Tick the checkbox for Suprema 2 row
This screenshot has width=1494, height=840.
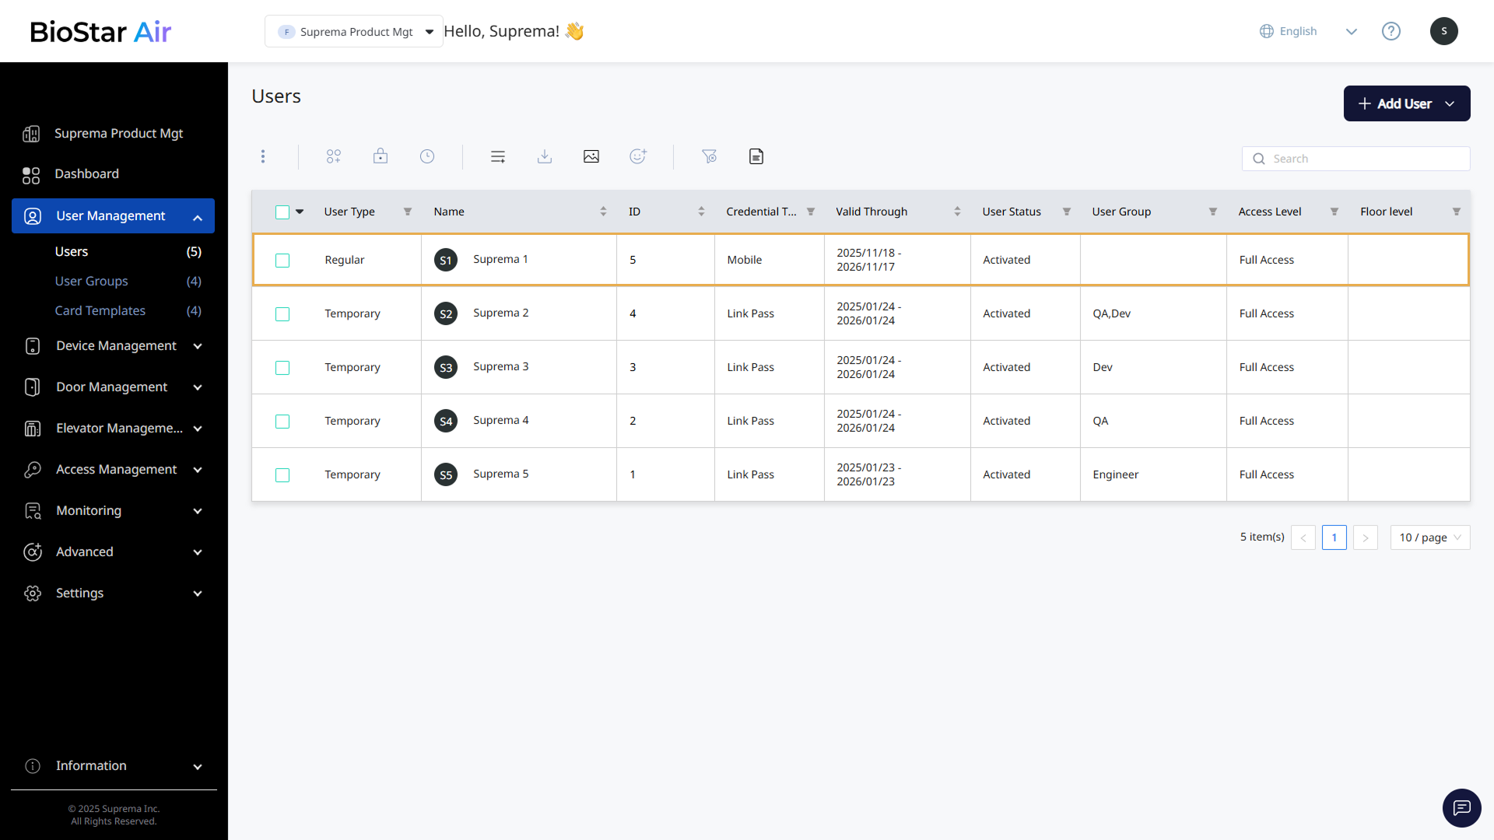[x=282, y=314]
